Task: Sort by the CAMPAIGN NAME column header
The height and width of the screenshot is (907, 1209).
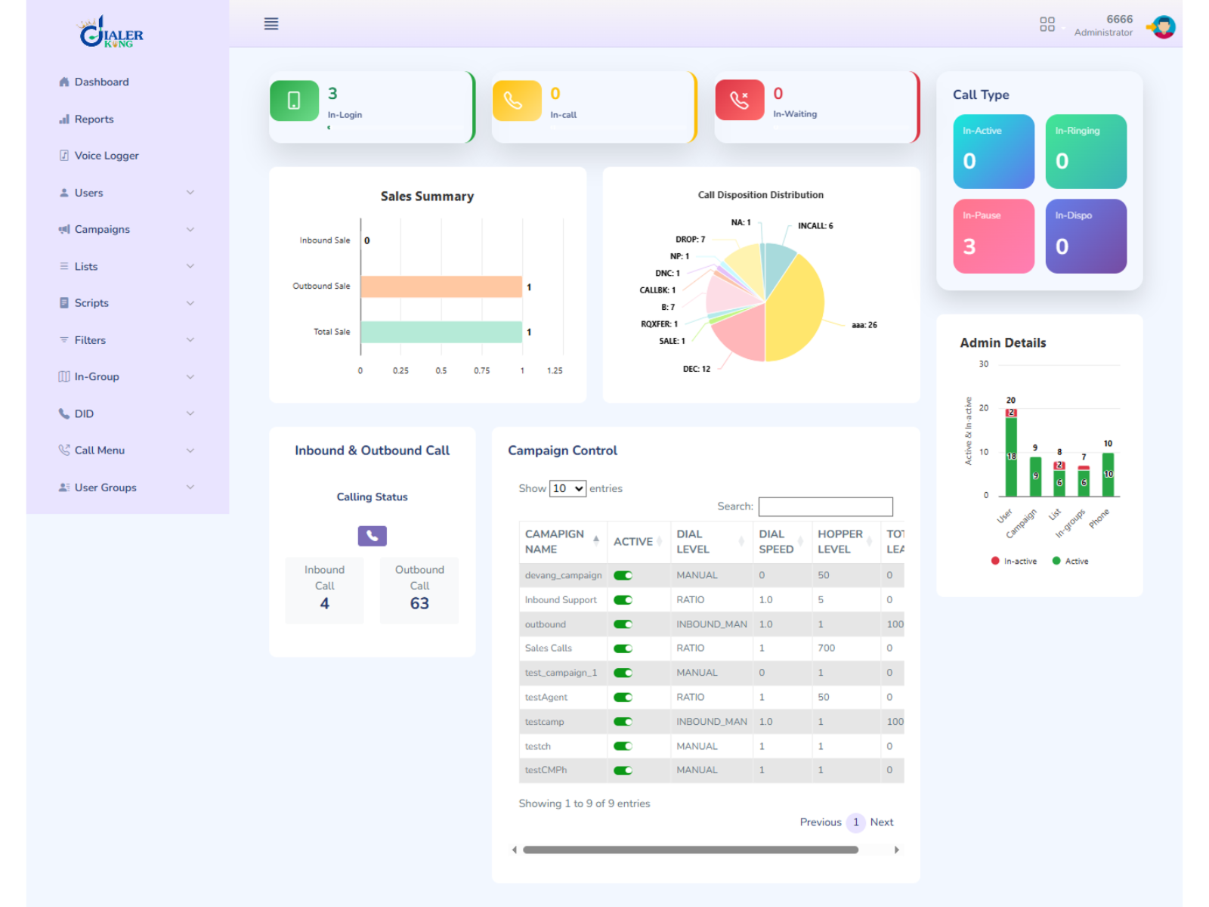Action: pos(559,541)
